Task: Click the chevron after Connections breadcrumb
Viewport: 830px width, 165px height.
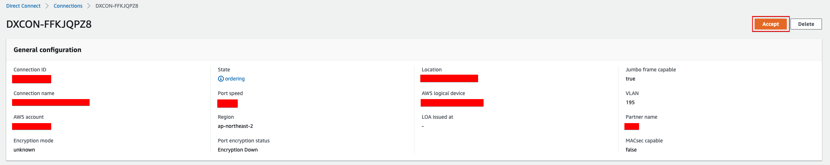Action: 89,6
